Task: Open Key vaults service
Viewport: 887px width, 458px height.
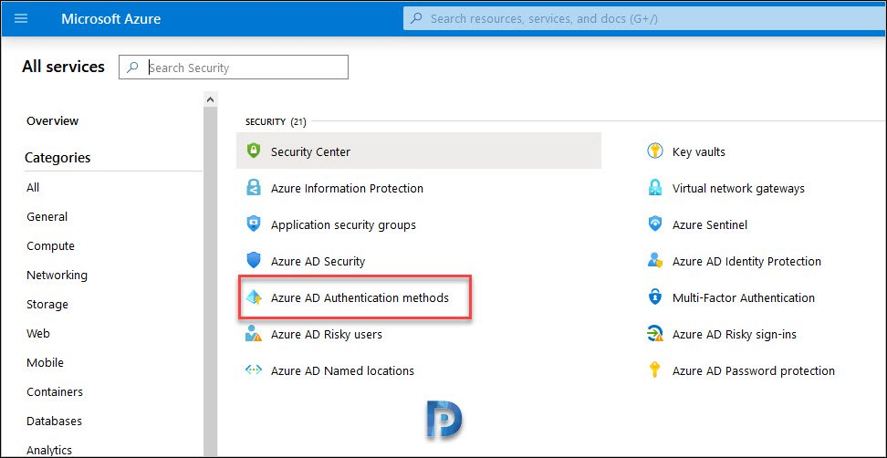Action: [699, 151]
